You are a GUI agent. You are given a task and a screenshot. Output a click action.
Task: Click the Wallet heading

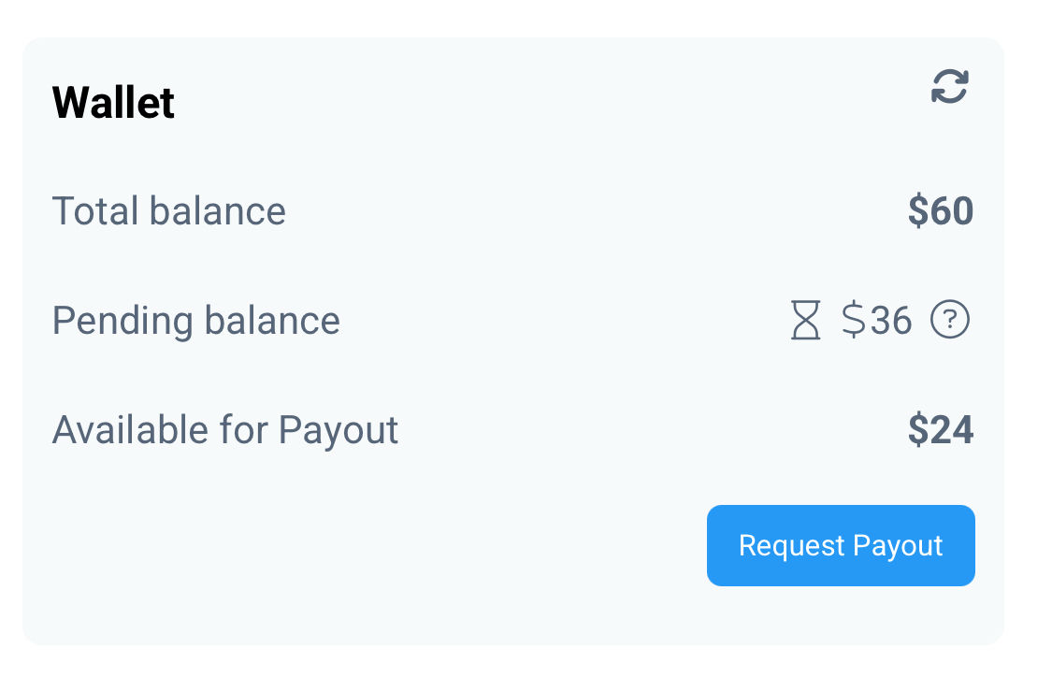click(113, 102)
